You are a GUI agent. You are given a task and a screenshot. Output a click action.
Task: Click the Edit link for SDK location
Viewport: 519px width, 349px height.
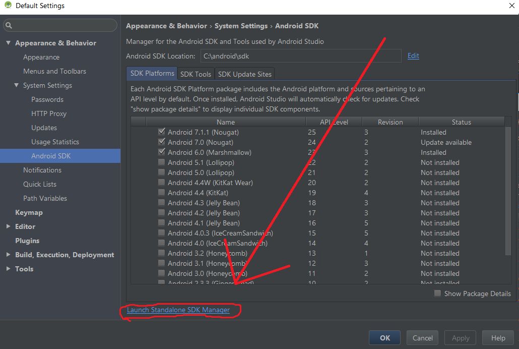[413, 55]
